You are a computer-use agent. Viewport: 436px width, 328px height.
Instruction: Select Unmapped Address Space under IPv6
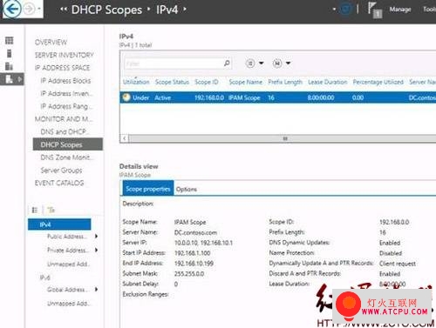(68, 304)
